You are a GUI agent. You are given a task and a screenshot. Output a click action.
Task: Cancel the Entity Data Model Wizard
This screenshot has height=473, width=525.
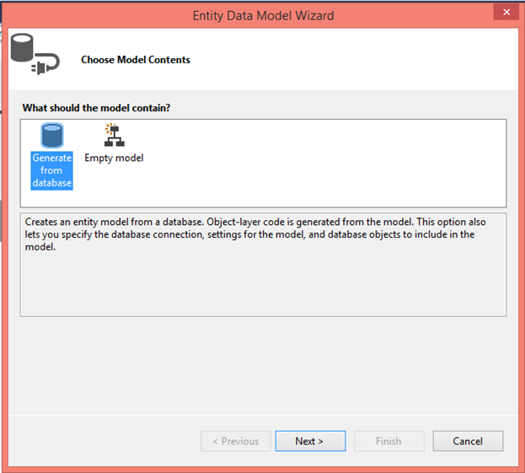pyautogui.click(x=468, y=441)
